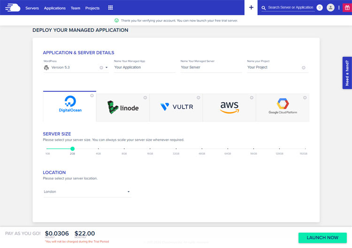Set server size slider to 32GB
Viewport: 352px width, 248px height.
[x=176, y=149]
